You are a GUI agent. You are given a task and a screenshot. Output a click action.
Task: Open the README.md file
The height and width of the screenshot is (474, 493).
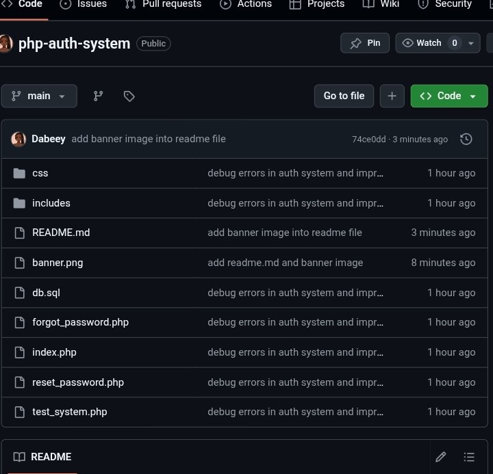pyautogui.click(x=61, y=233)
